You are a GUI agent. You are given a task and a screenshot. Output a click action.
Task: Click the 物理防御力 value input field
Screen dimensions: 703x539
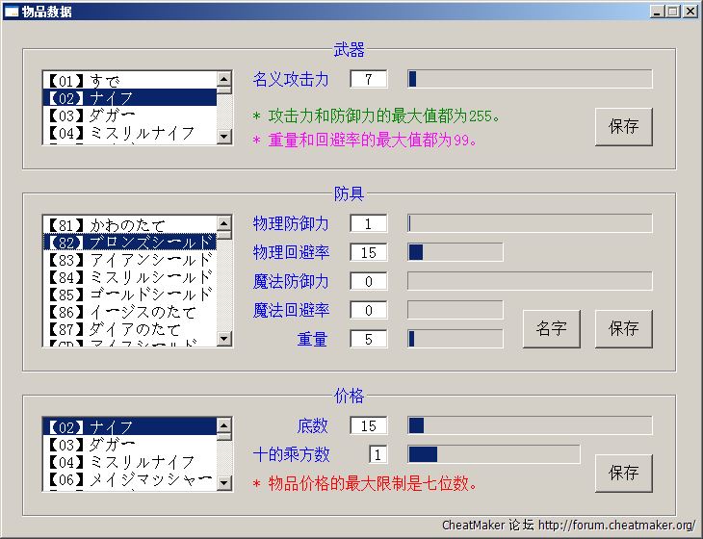369,224
